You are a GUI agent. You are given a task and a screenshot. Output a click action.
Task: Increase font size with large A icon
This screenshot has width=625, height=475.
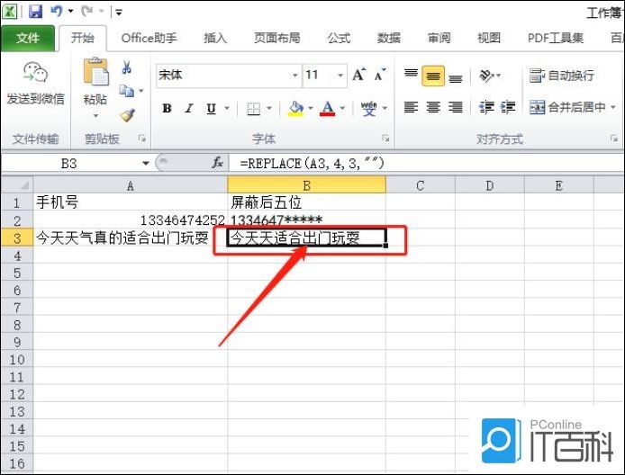coord(358,75)
